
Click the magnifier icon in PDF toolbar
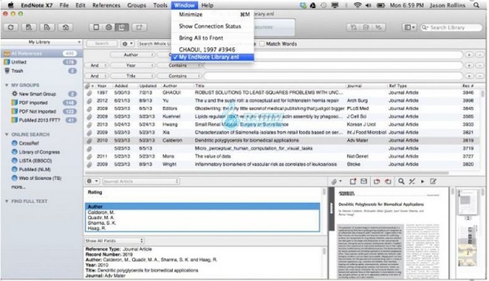(x=402, y=181)
